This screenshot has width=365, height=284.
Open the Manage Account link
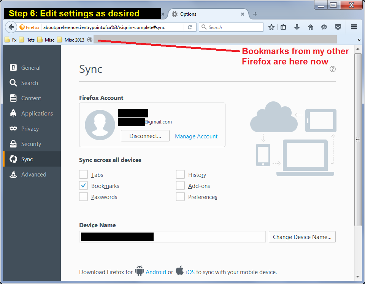196,136
